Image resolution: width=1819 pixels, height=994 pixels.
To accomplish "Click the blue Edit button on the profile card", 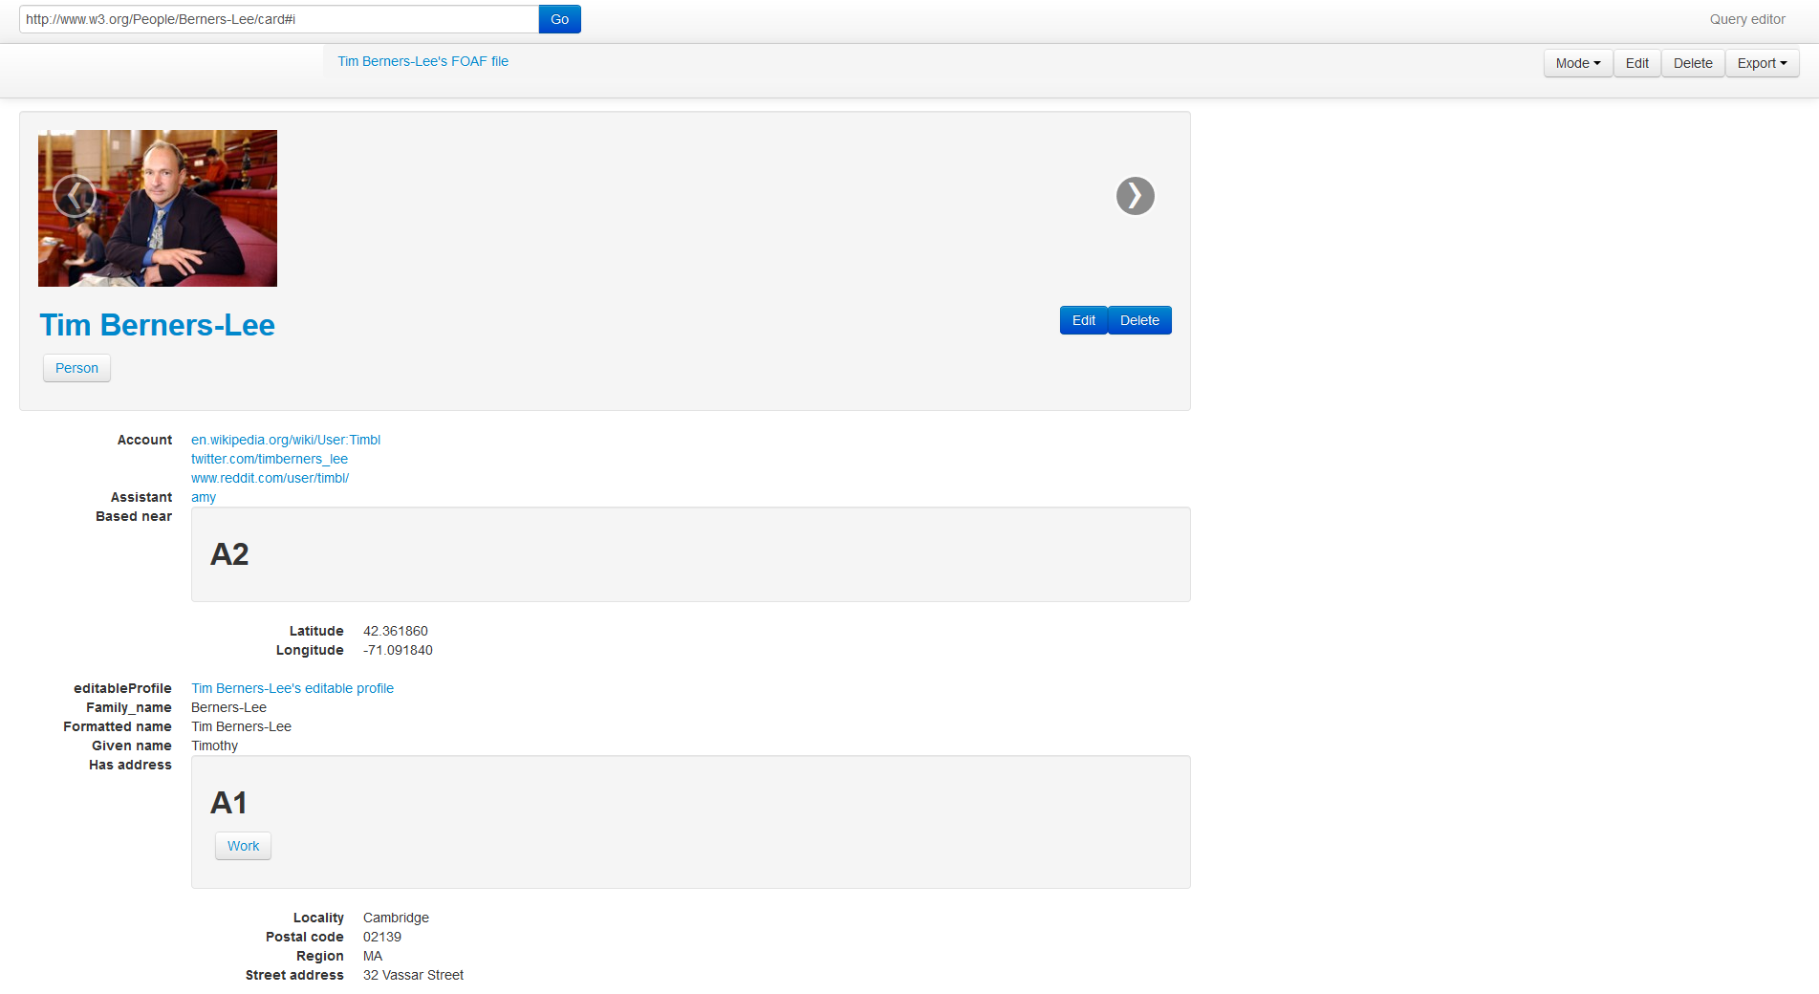I will pos(1083,319).
